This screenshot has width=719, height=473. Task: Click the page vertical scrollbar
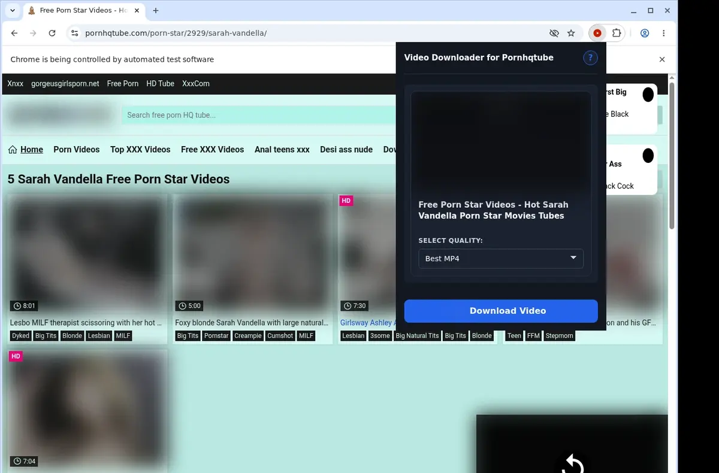(x=672, y=156)
